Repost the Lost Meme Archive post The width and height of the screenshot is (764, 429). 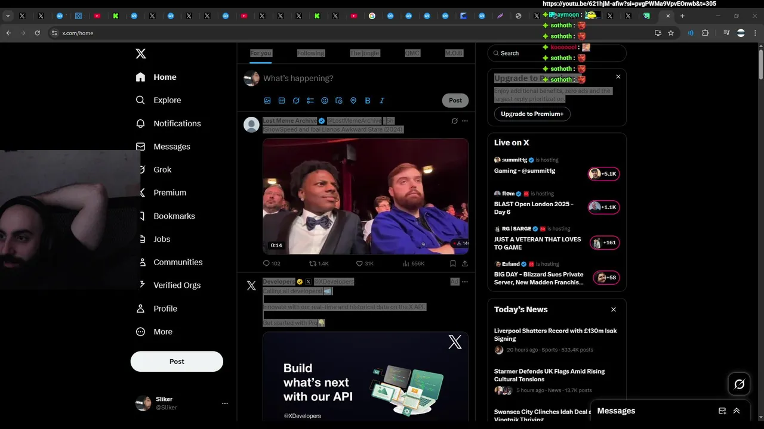coord(319,263)
